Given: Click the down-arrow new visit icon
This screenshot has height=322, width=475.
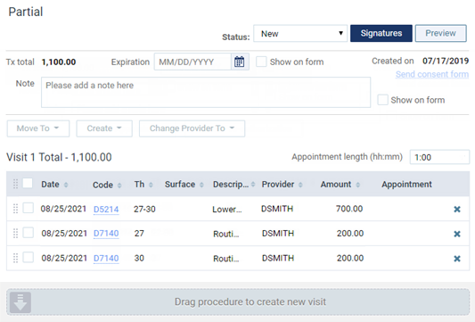Looking at the screenshot, I should click(x=20, y=302).
